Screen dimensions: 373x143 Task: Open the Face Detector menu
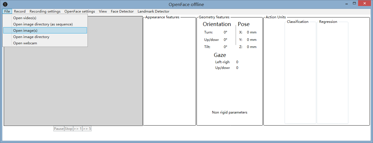click(122, 11)
